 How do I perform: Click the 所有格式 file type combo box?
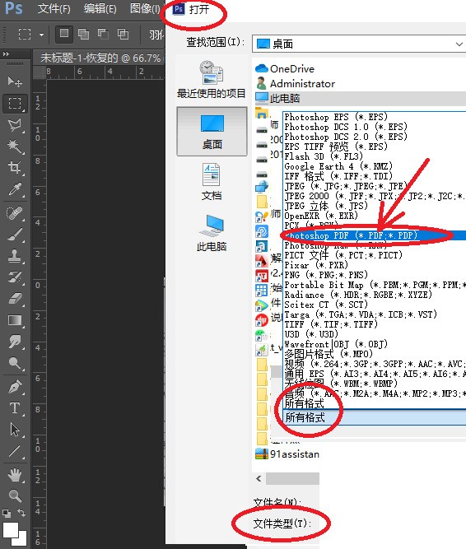[x=375, y=417]
